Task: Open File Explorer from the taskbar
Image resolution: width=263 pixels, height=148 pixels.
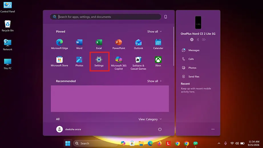Action: (x=141, y=143)
